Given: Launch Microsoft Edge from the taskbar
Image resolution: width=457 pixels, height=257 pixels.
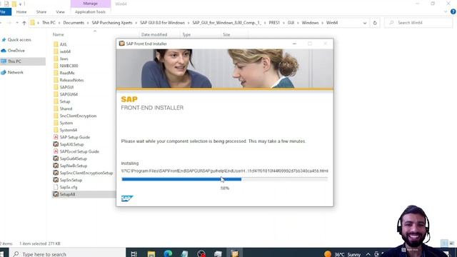Looking at the screenshot, I should 168,254.
